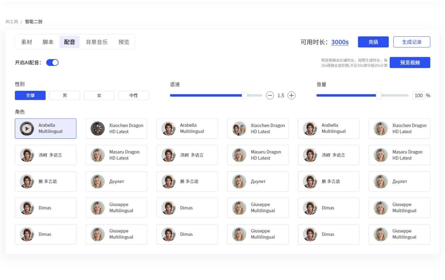Click the volume percentage input field
Image resolution: width=445 pixels, height=280 pixels.
pos(418,95)
